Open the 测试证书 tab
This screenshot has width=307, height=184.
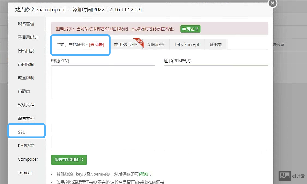point(156,44)
